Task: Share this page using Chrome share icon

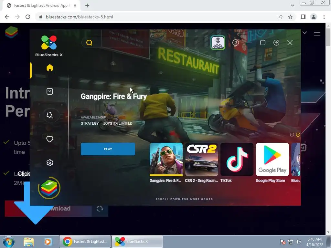Action: tap(280, 17)
